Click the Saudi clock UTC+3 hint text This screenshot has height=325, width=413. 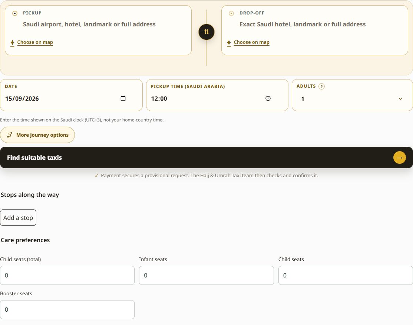[x=82, y=120]
